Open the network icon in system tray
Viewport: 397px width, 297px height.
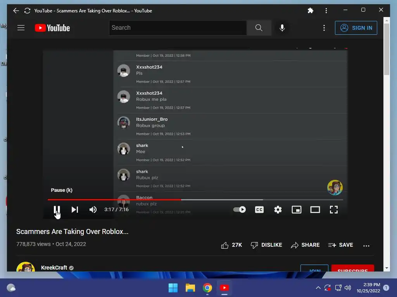338,288
